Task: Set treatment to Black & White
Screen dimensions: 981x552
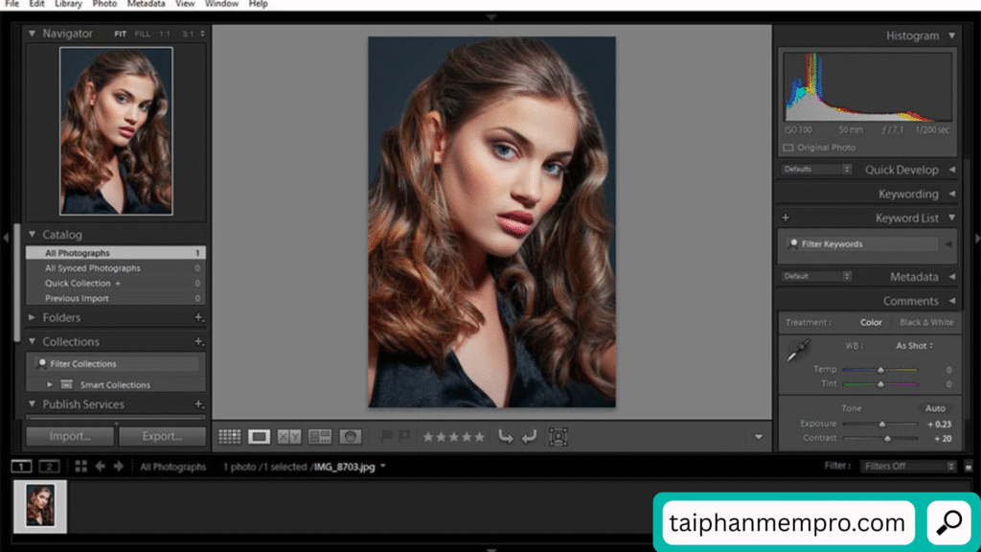Action: click(925, 323)
